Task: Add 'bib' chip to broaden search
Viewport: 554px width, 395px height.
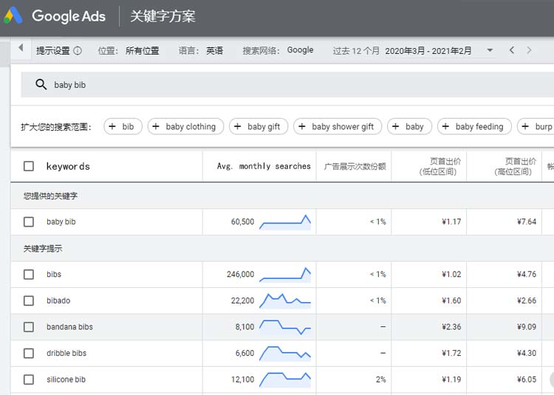Action: point(123,126)
